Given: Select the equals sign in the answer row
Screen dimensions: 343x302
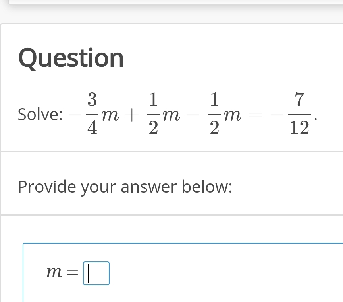Looking at the screenshot, I should (x=72, y=273).
